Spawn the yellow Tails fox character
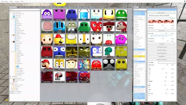Screen dimensions: 186x105 (x=59, y=64)
